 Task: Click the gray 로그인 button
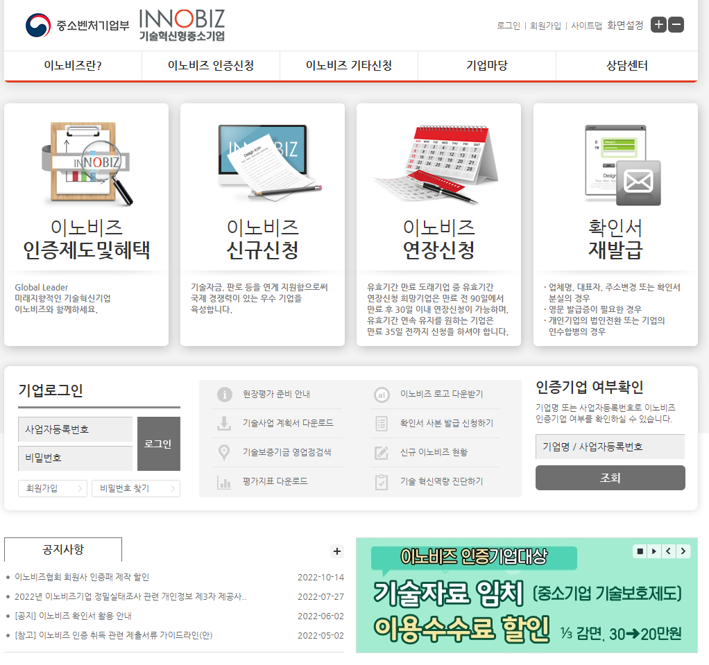(x=159, y=444)
